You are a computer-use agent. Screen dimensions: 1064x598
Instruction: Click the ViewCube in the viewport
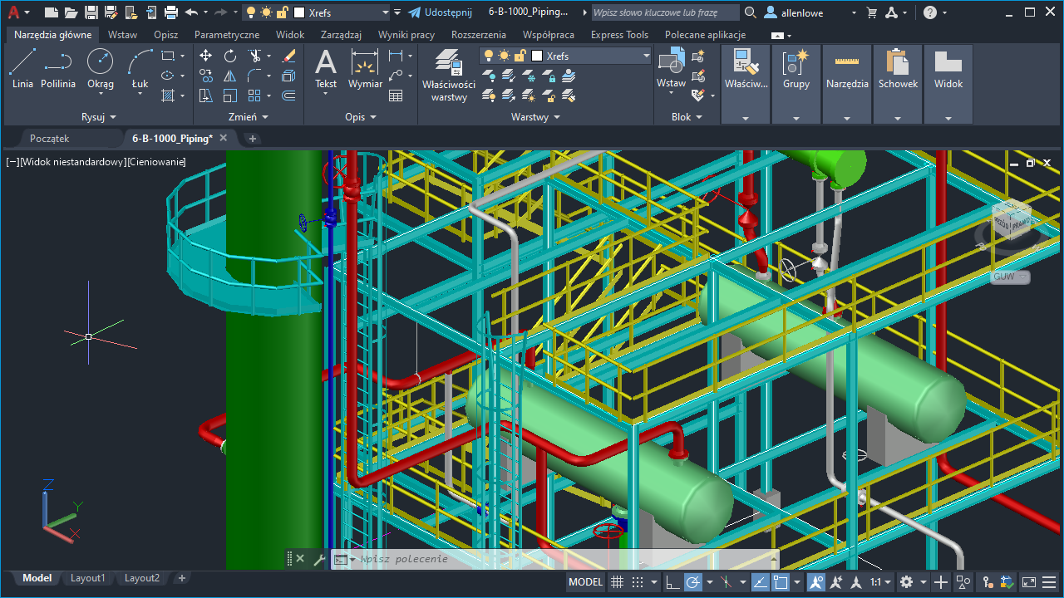click(x=1010, y=223)
